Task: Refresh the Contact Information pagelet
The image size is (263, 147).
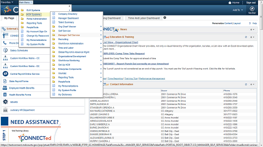Action: click(246, 85)
